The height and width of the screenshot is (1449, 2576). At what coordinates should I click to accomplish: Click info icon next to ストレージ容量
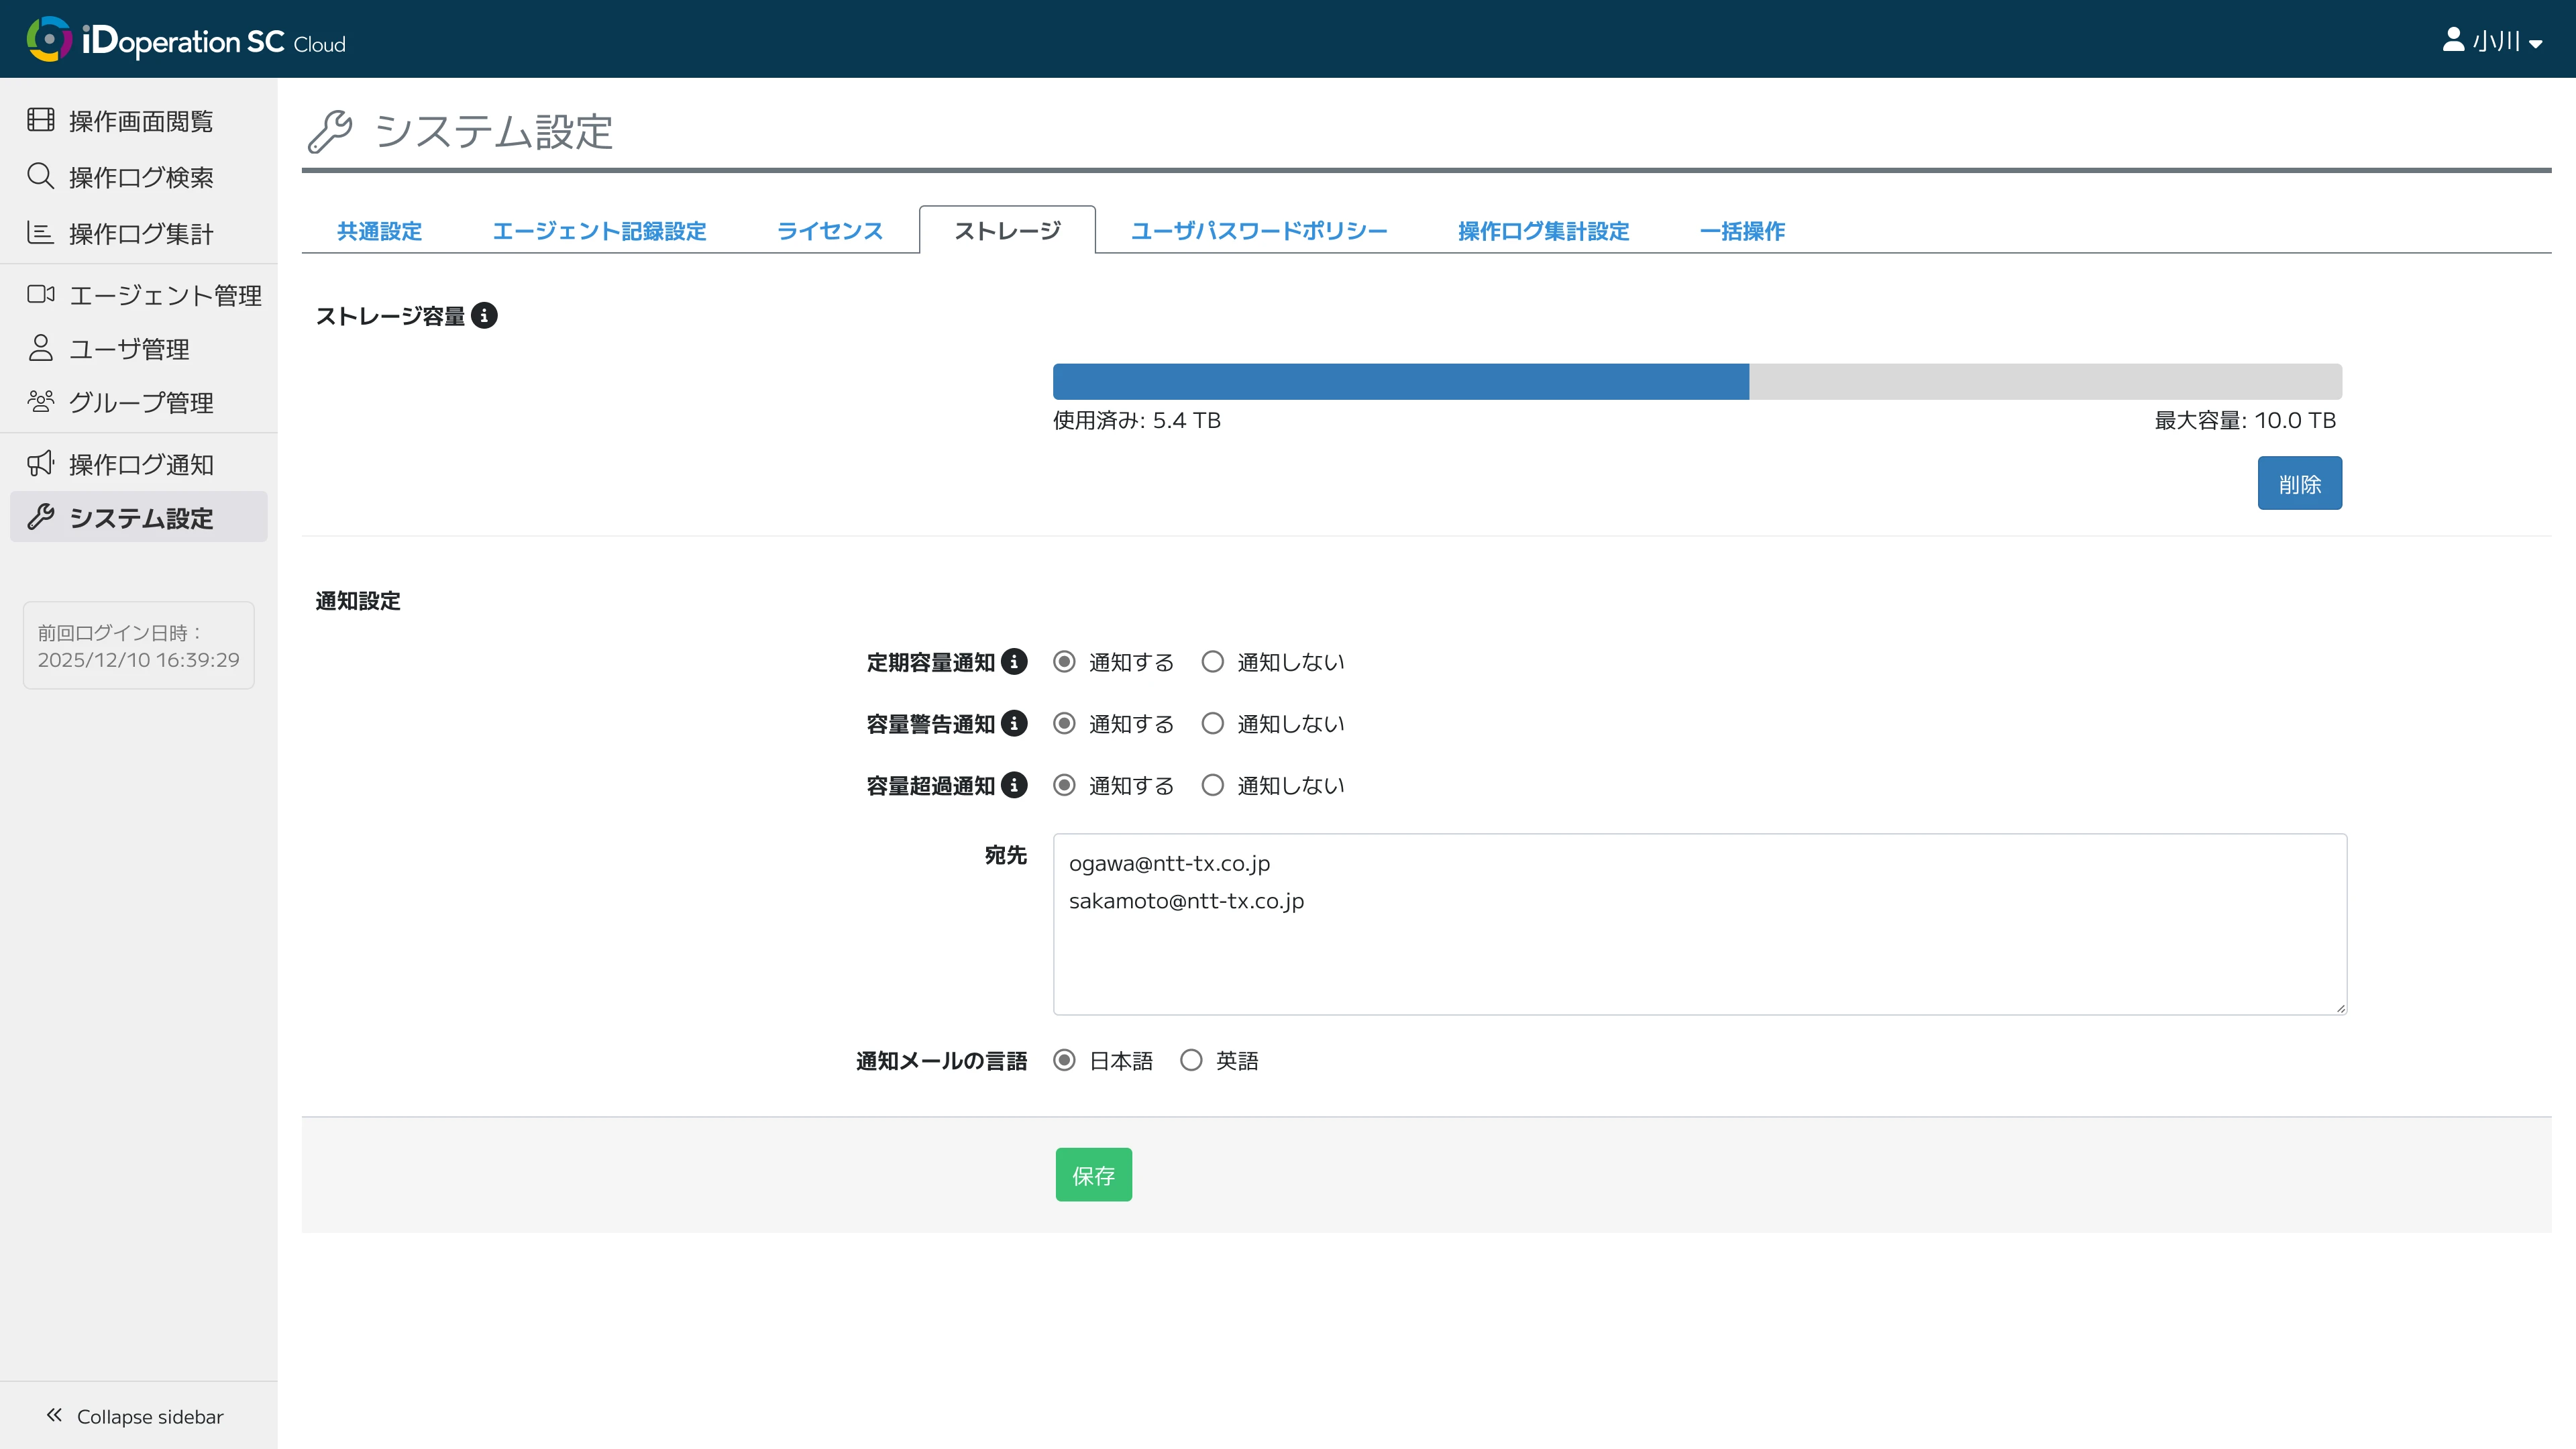(x=484, y=316)
